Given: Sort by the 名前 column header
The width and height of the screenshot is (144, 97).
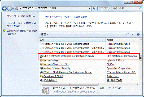Looking at the screenshot, I should (72, 40).
